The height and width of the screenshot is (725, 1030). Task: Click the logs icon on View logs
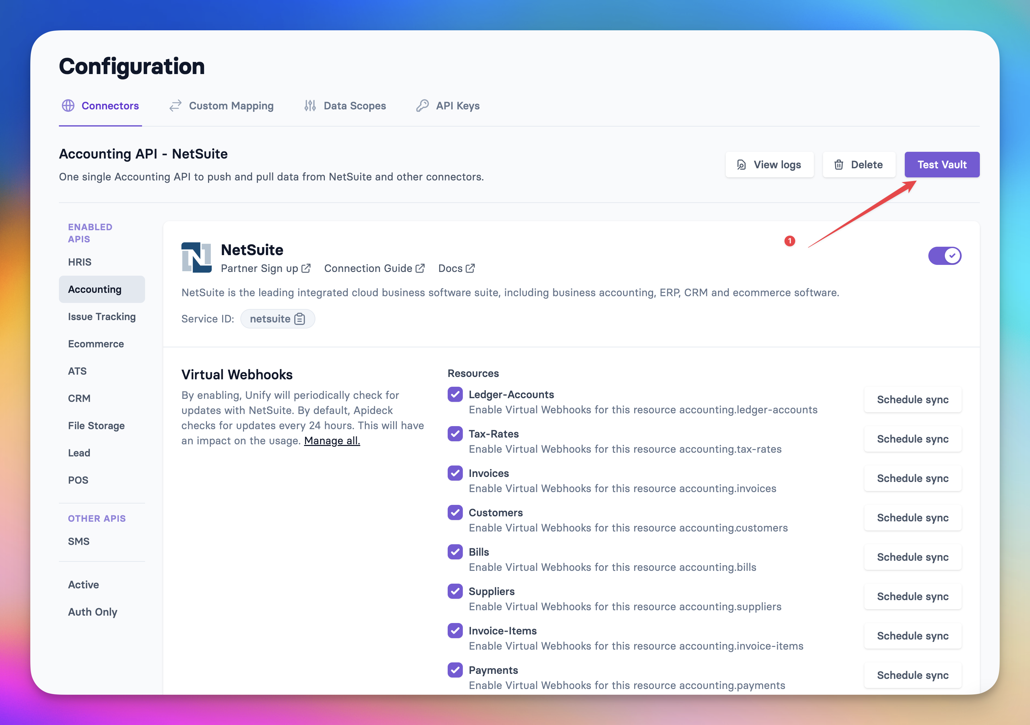pyautogui.click(x=742, y=165)
